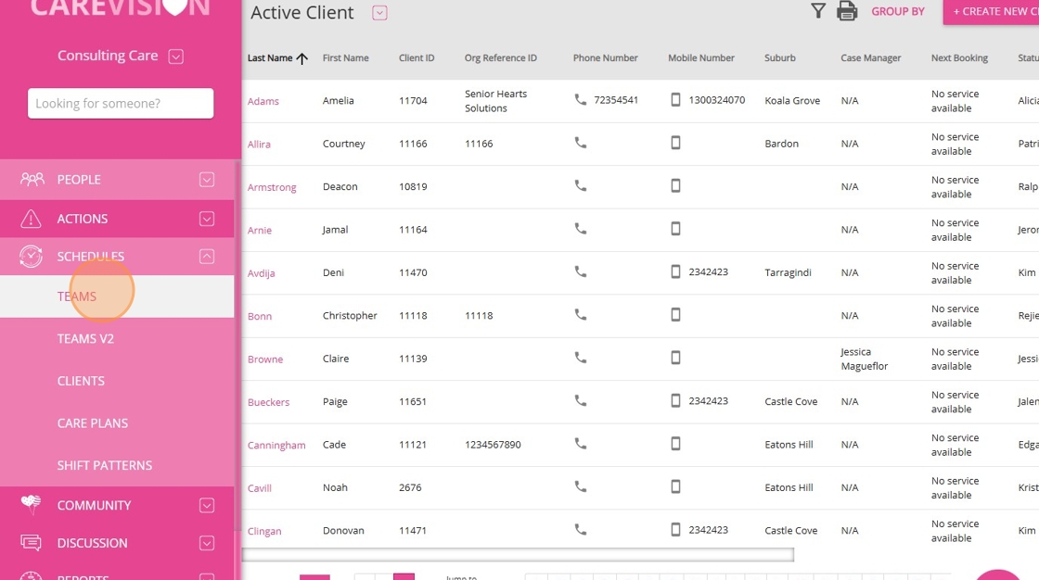The height and width of the screenshot is (580, 1039).
Task: Expand the Actions menu chevron
Action: tap(207, 219)
